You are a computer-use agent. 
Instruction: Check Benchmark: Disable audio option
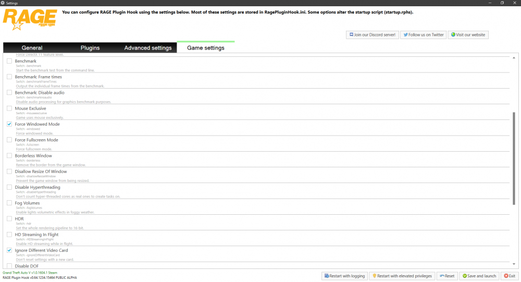point(9,92)
